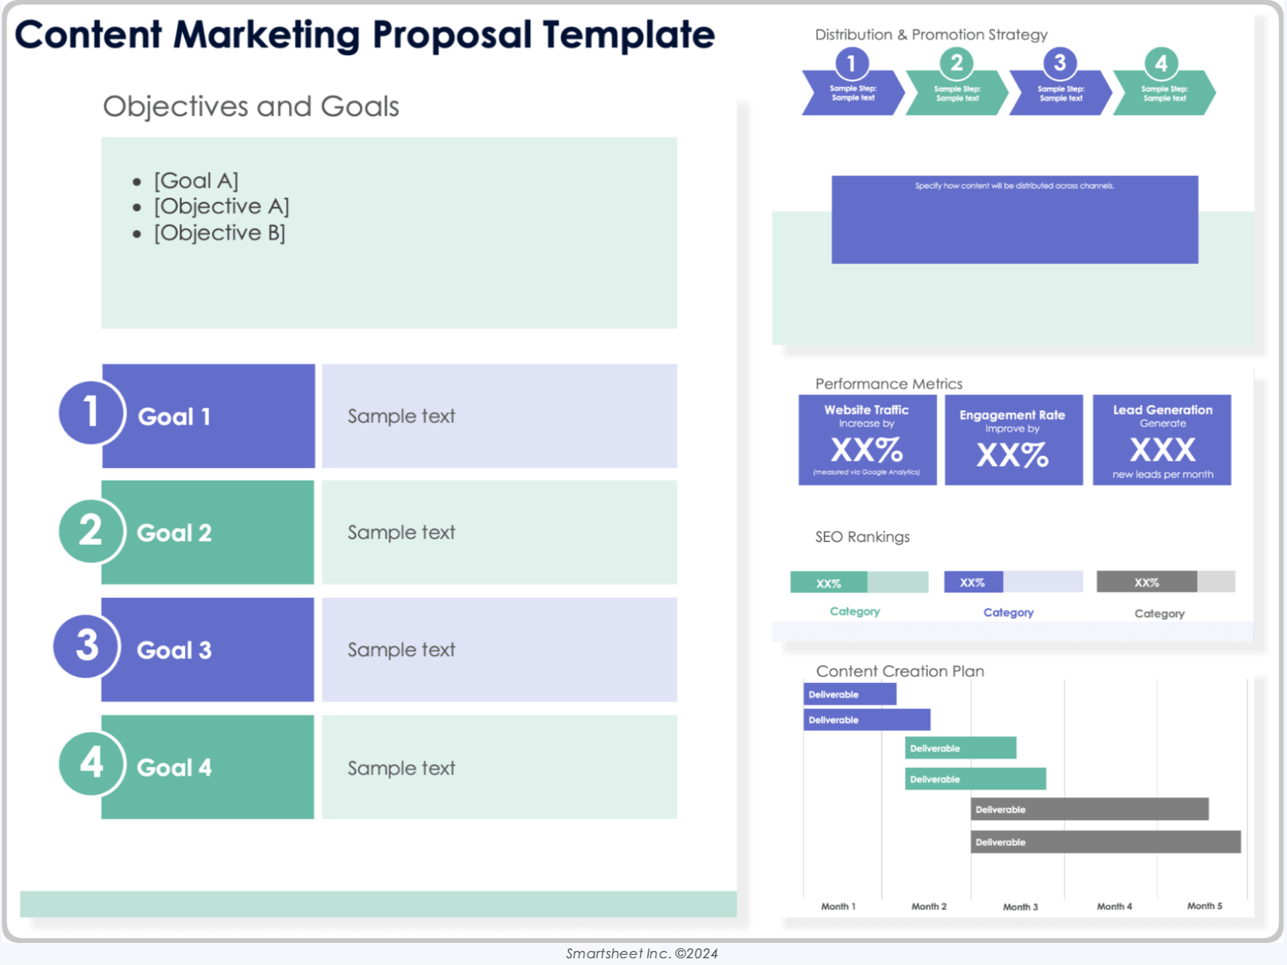Click the Month 5 axis label

pos(1205,906)
